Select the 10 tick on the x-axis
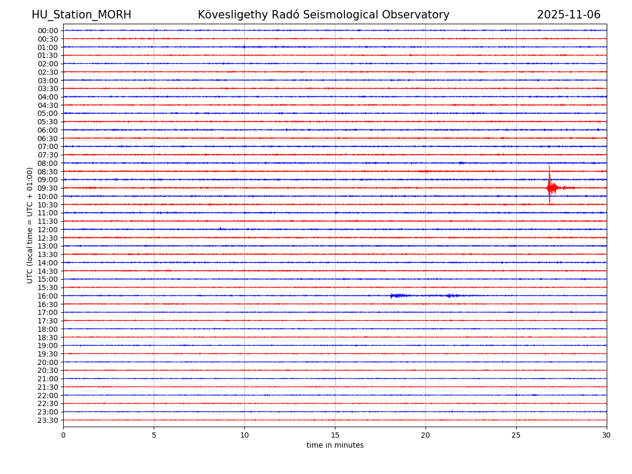632x474 pixels. click(244, 435)
